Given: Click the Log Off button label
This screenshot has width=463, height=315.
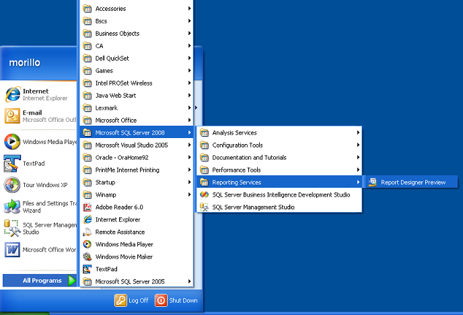Looking at the screenshot, I should tap(139, 301).
